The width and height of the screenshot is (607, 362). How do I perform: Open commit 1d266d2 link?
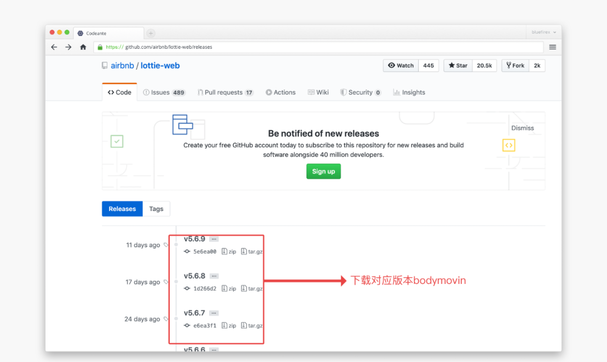click(x=205, y=288)
